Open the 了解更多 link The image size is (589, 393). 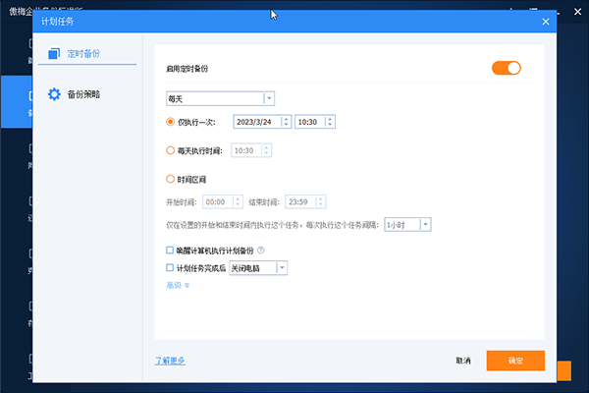[x=170, y=361]
